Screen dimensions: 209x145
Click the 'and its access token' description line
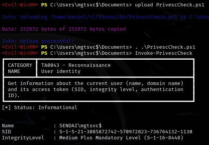click(96, 89)
